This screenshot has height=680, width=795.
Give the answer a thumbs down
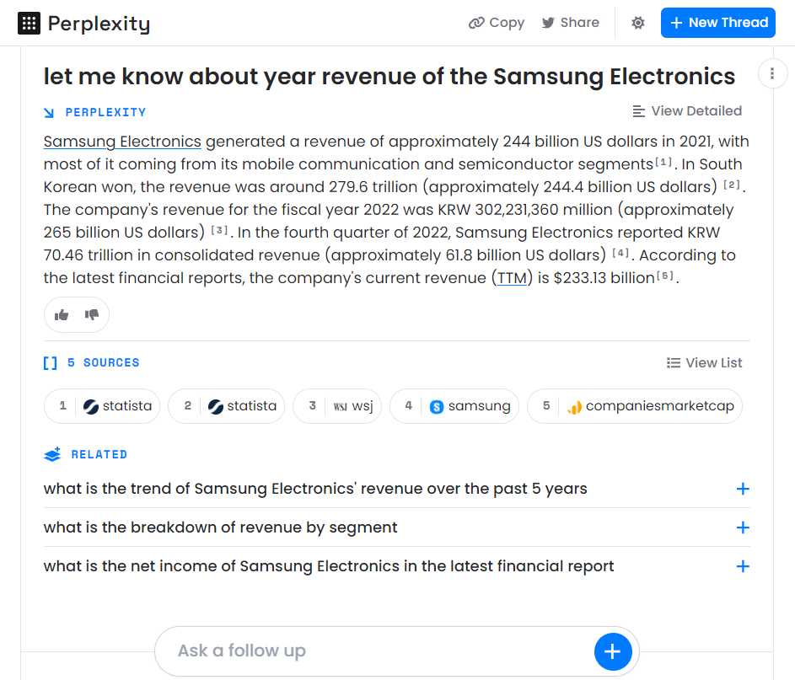pyautogui.click(x=92, y=315)
